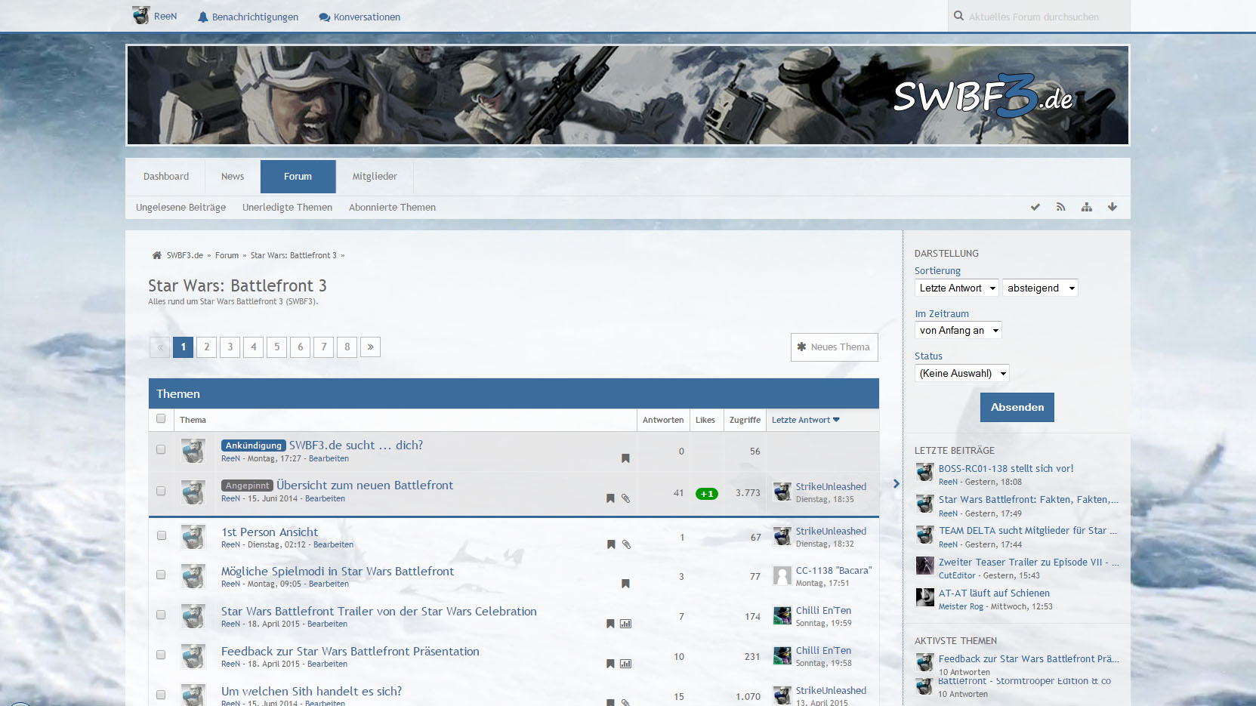Toggle the select-all threads checkbox
Viewport: 1256px width, 706px height.
point(161,418)
